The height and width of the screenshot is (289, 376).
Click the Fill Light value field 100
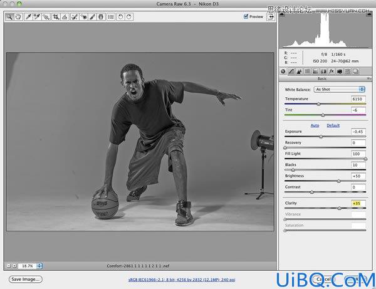358,154
